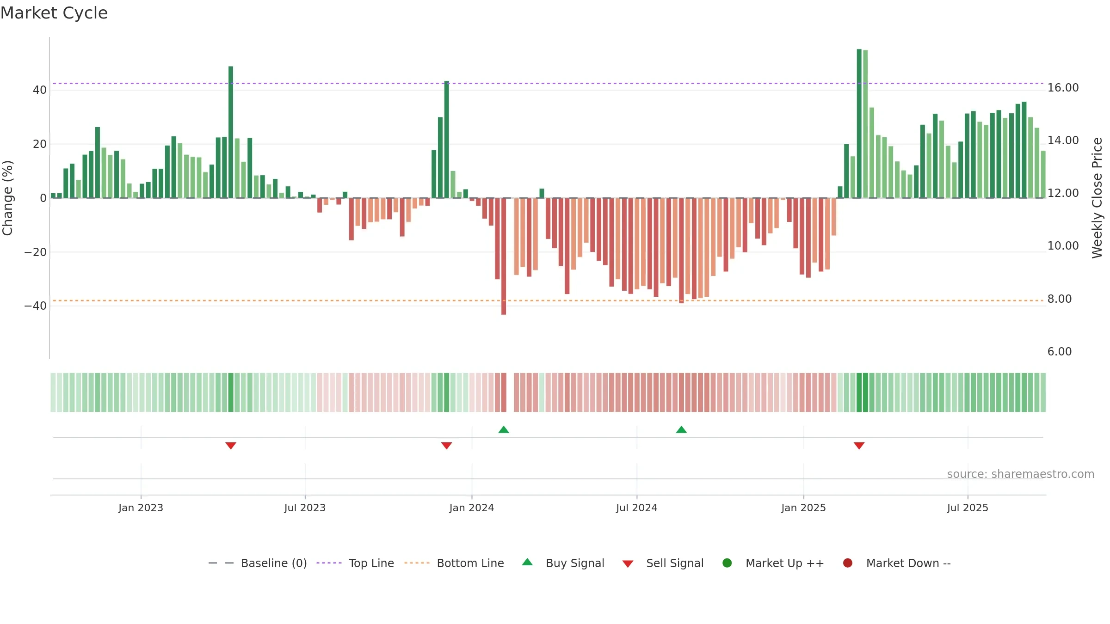Click the −40 change axis tick label

(x=36, y=306)
